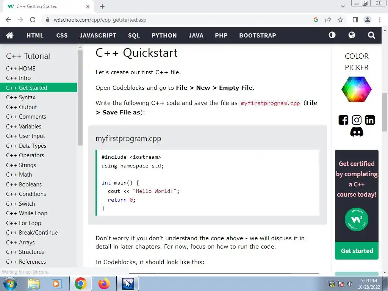Open the Instagram icon link
Image resolution: width=388 pixels, height=291 pixels.
(357, 120)
